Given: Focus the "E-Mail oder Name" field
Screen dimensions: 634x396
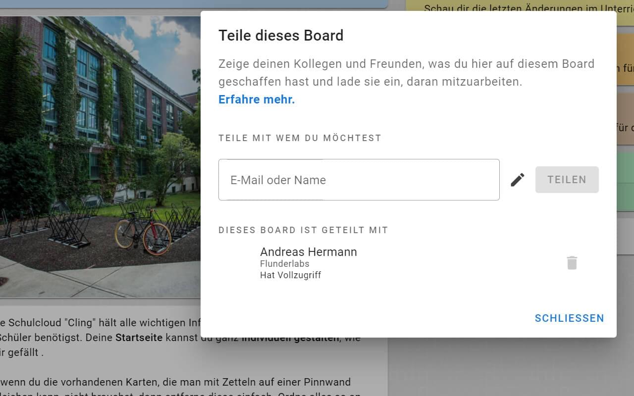Looking at the screenshot, I should coord(359,180).
